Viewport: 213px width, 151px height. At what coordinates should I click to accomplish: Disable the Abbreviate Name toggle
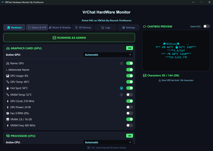pyautogui.click(x=130, y=69)
